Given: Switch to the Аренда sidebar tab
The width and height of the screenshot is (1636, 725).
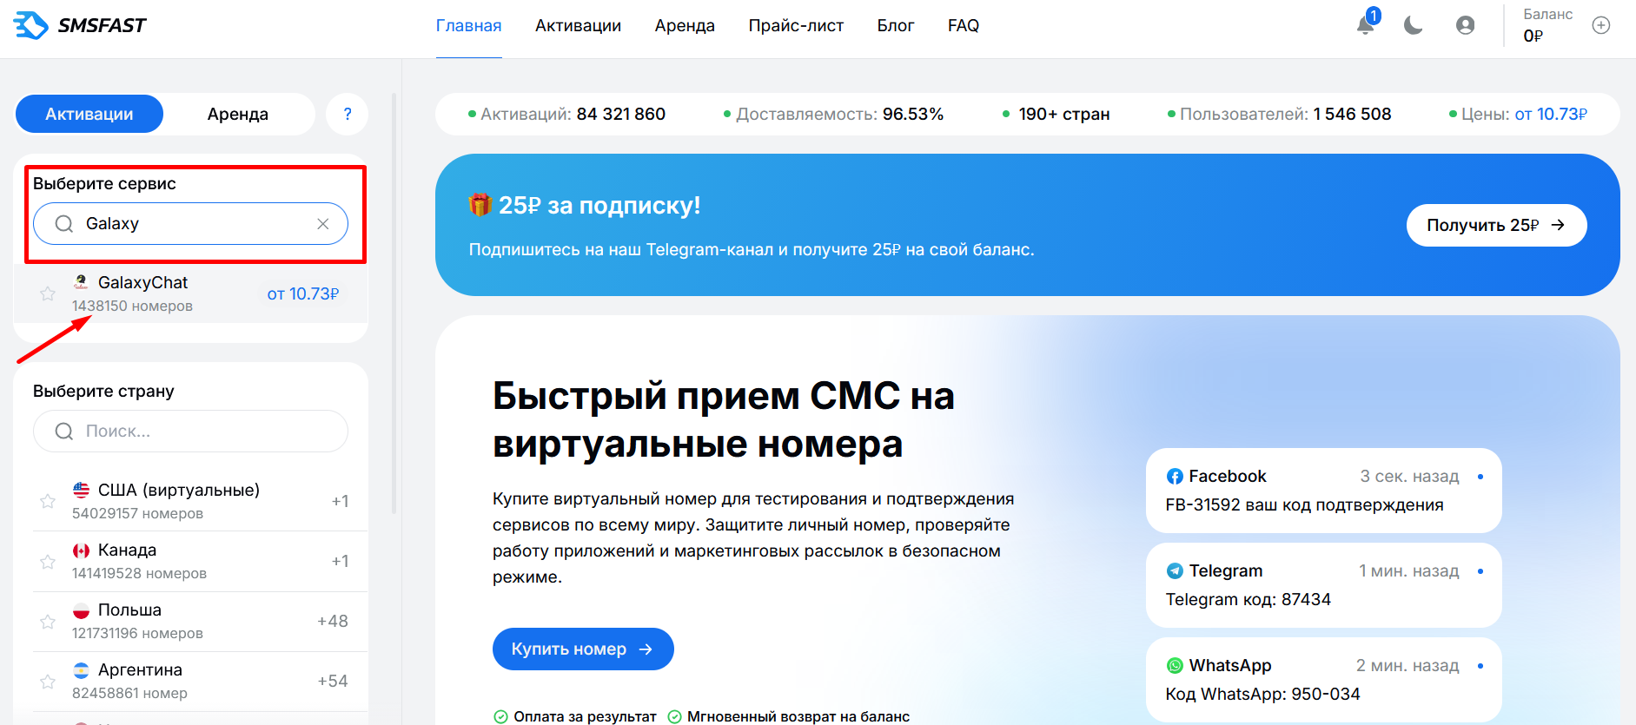Looking at the screenshot, I should click(x=238, y=114).
